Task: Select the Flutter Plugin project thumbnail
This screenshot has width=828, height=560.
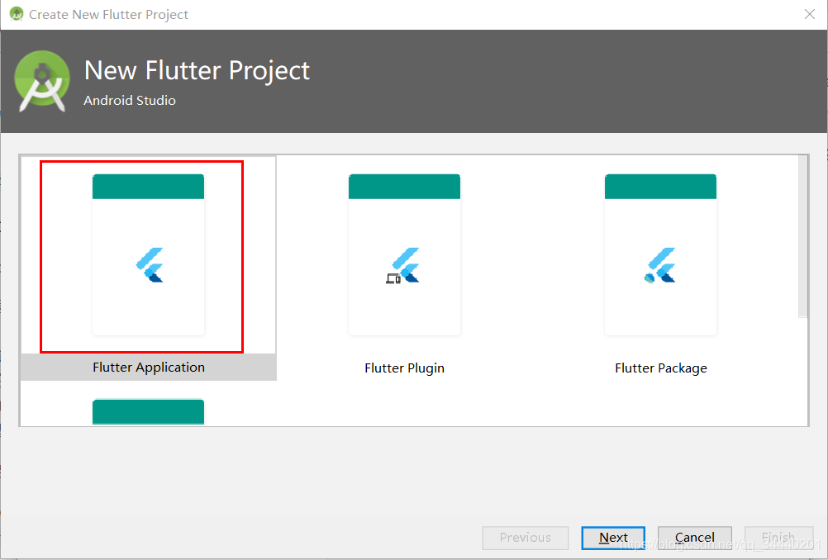Action: pyautogui.click(x=404, y=254)
